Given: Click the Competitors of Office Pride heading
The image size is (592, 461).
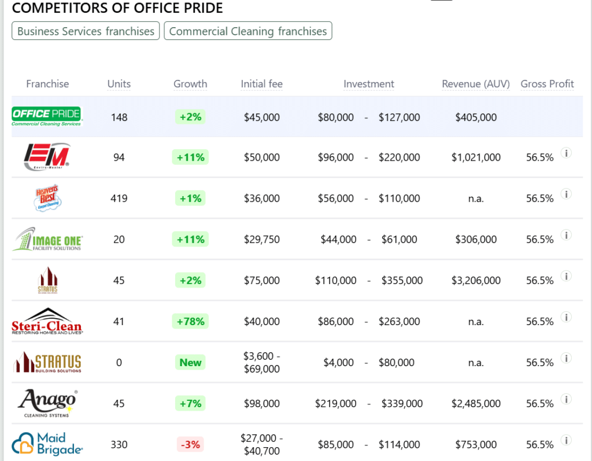Looking at the screenshot, I should tap(117, 8).
